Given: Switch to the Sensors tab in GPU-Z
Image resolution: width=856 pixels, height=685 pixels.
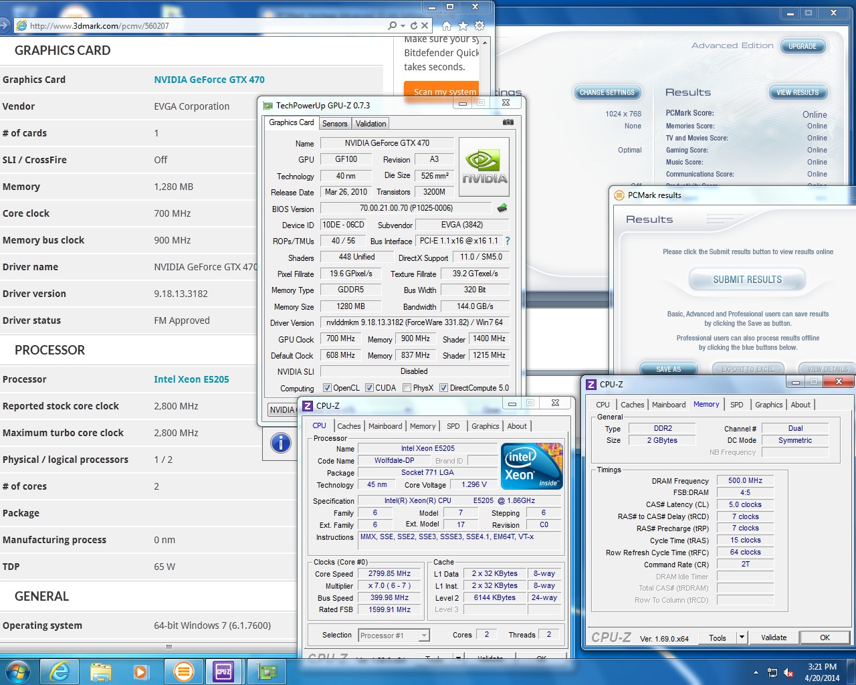Looking at the screenshot, I should point(334,124).
